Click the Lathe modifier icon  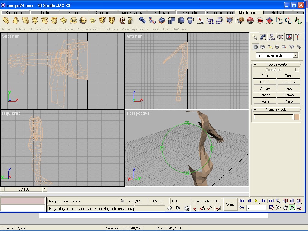(x=190, y=20)
